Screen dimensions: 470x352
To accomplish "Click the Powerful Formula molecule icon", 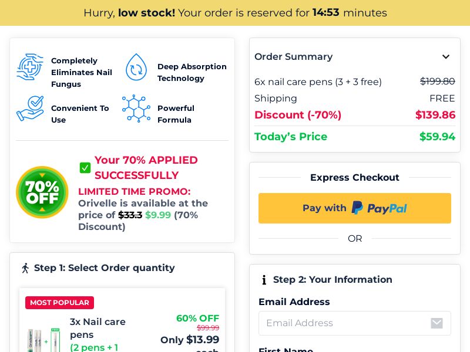I will (x=136, y=109).
